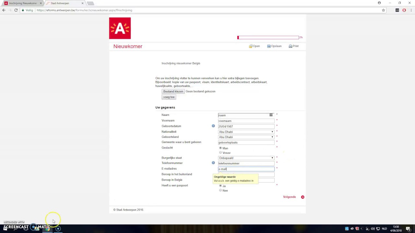Reload the current page
This screenshot has width=415, height=233.
click(16, 10)
